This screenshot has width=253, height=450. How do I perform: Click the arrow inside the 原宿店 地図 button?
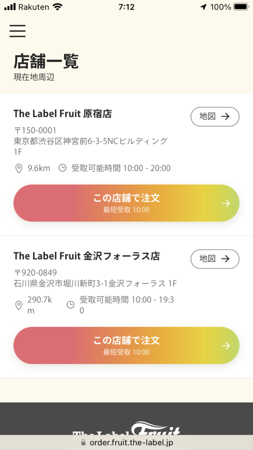pos(225,116)
